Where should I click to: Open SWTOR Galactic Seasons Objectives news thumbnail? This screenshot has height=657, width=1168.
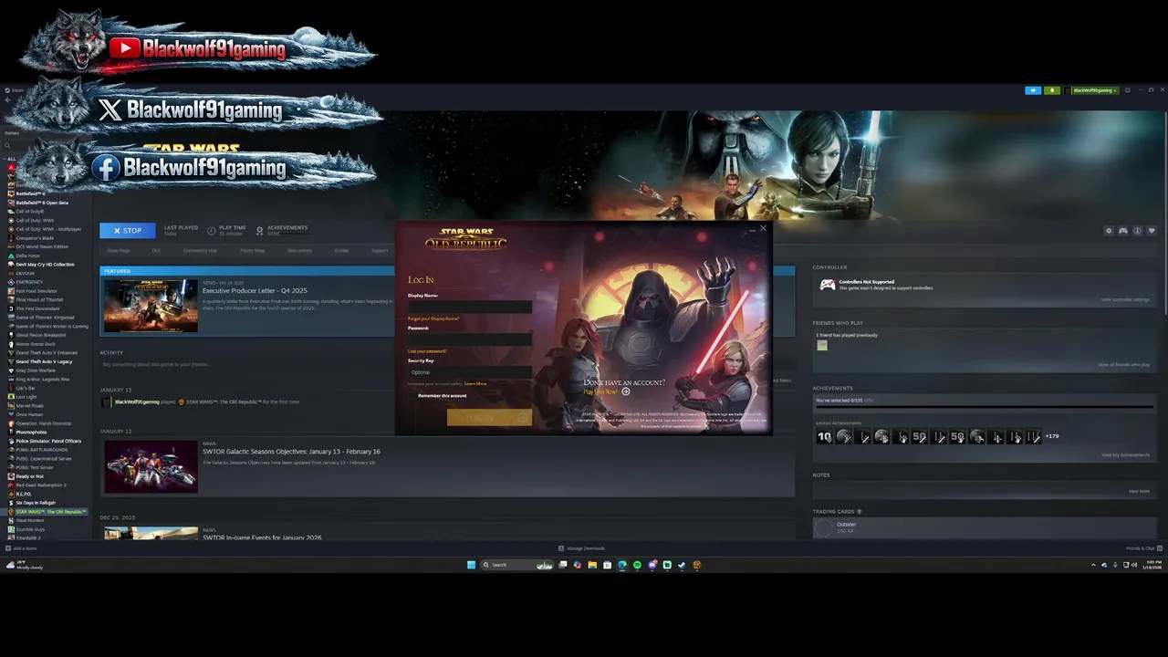[x=151, y=466]
